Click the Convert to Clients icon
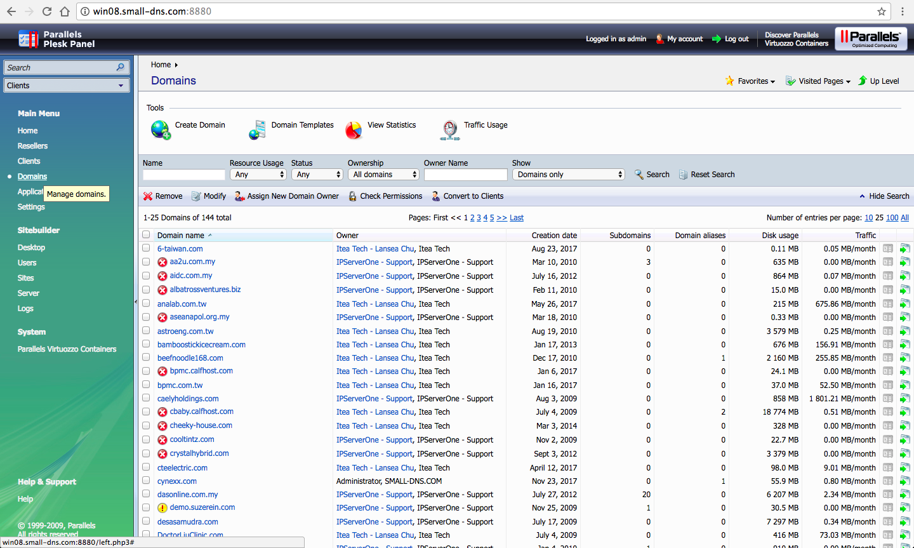 click(436, 196)
